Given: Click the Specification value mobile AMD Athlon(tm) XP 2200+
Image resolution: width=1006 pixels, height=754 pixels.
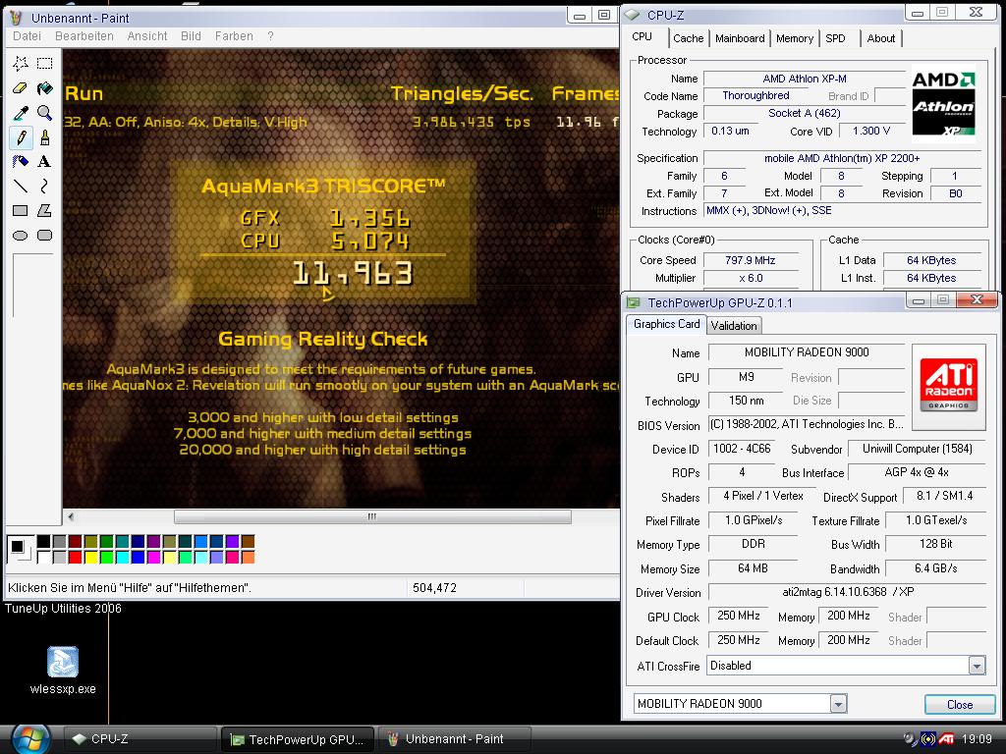Looking at the screenshot, I should pyautogui.click(x=842, y=158).
